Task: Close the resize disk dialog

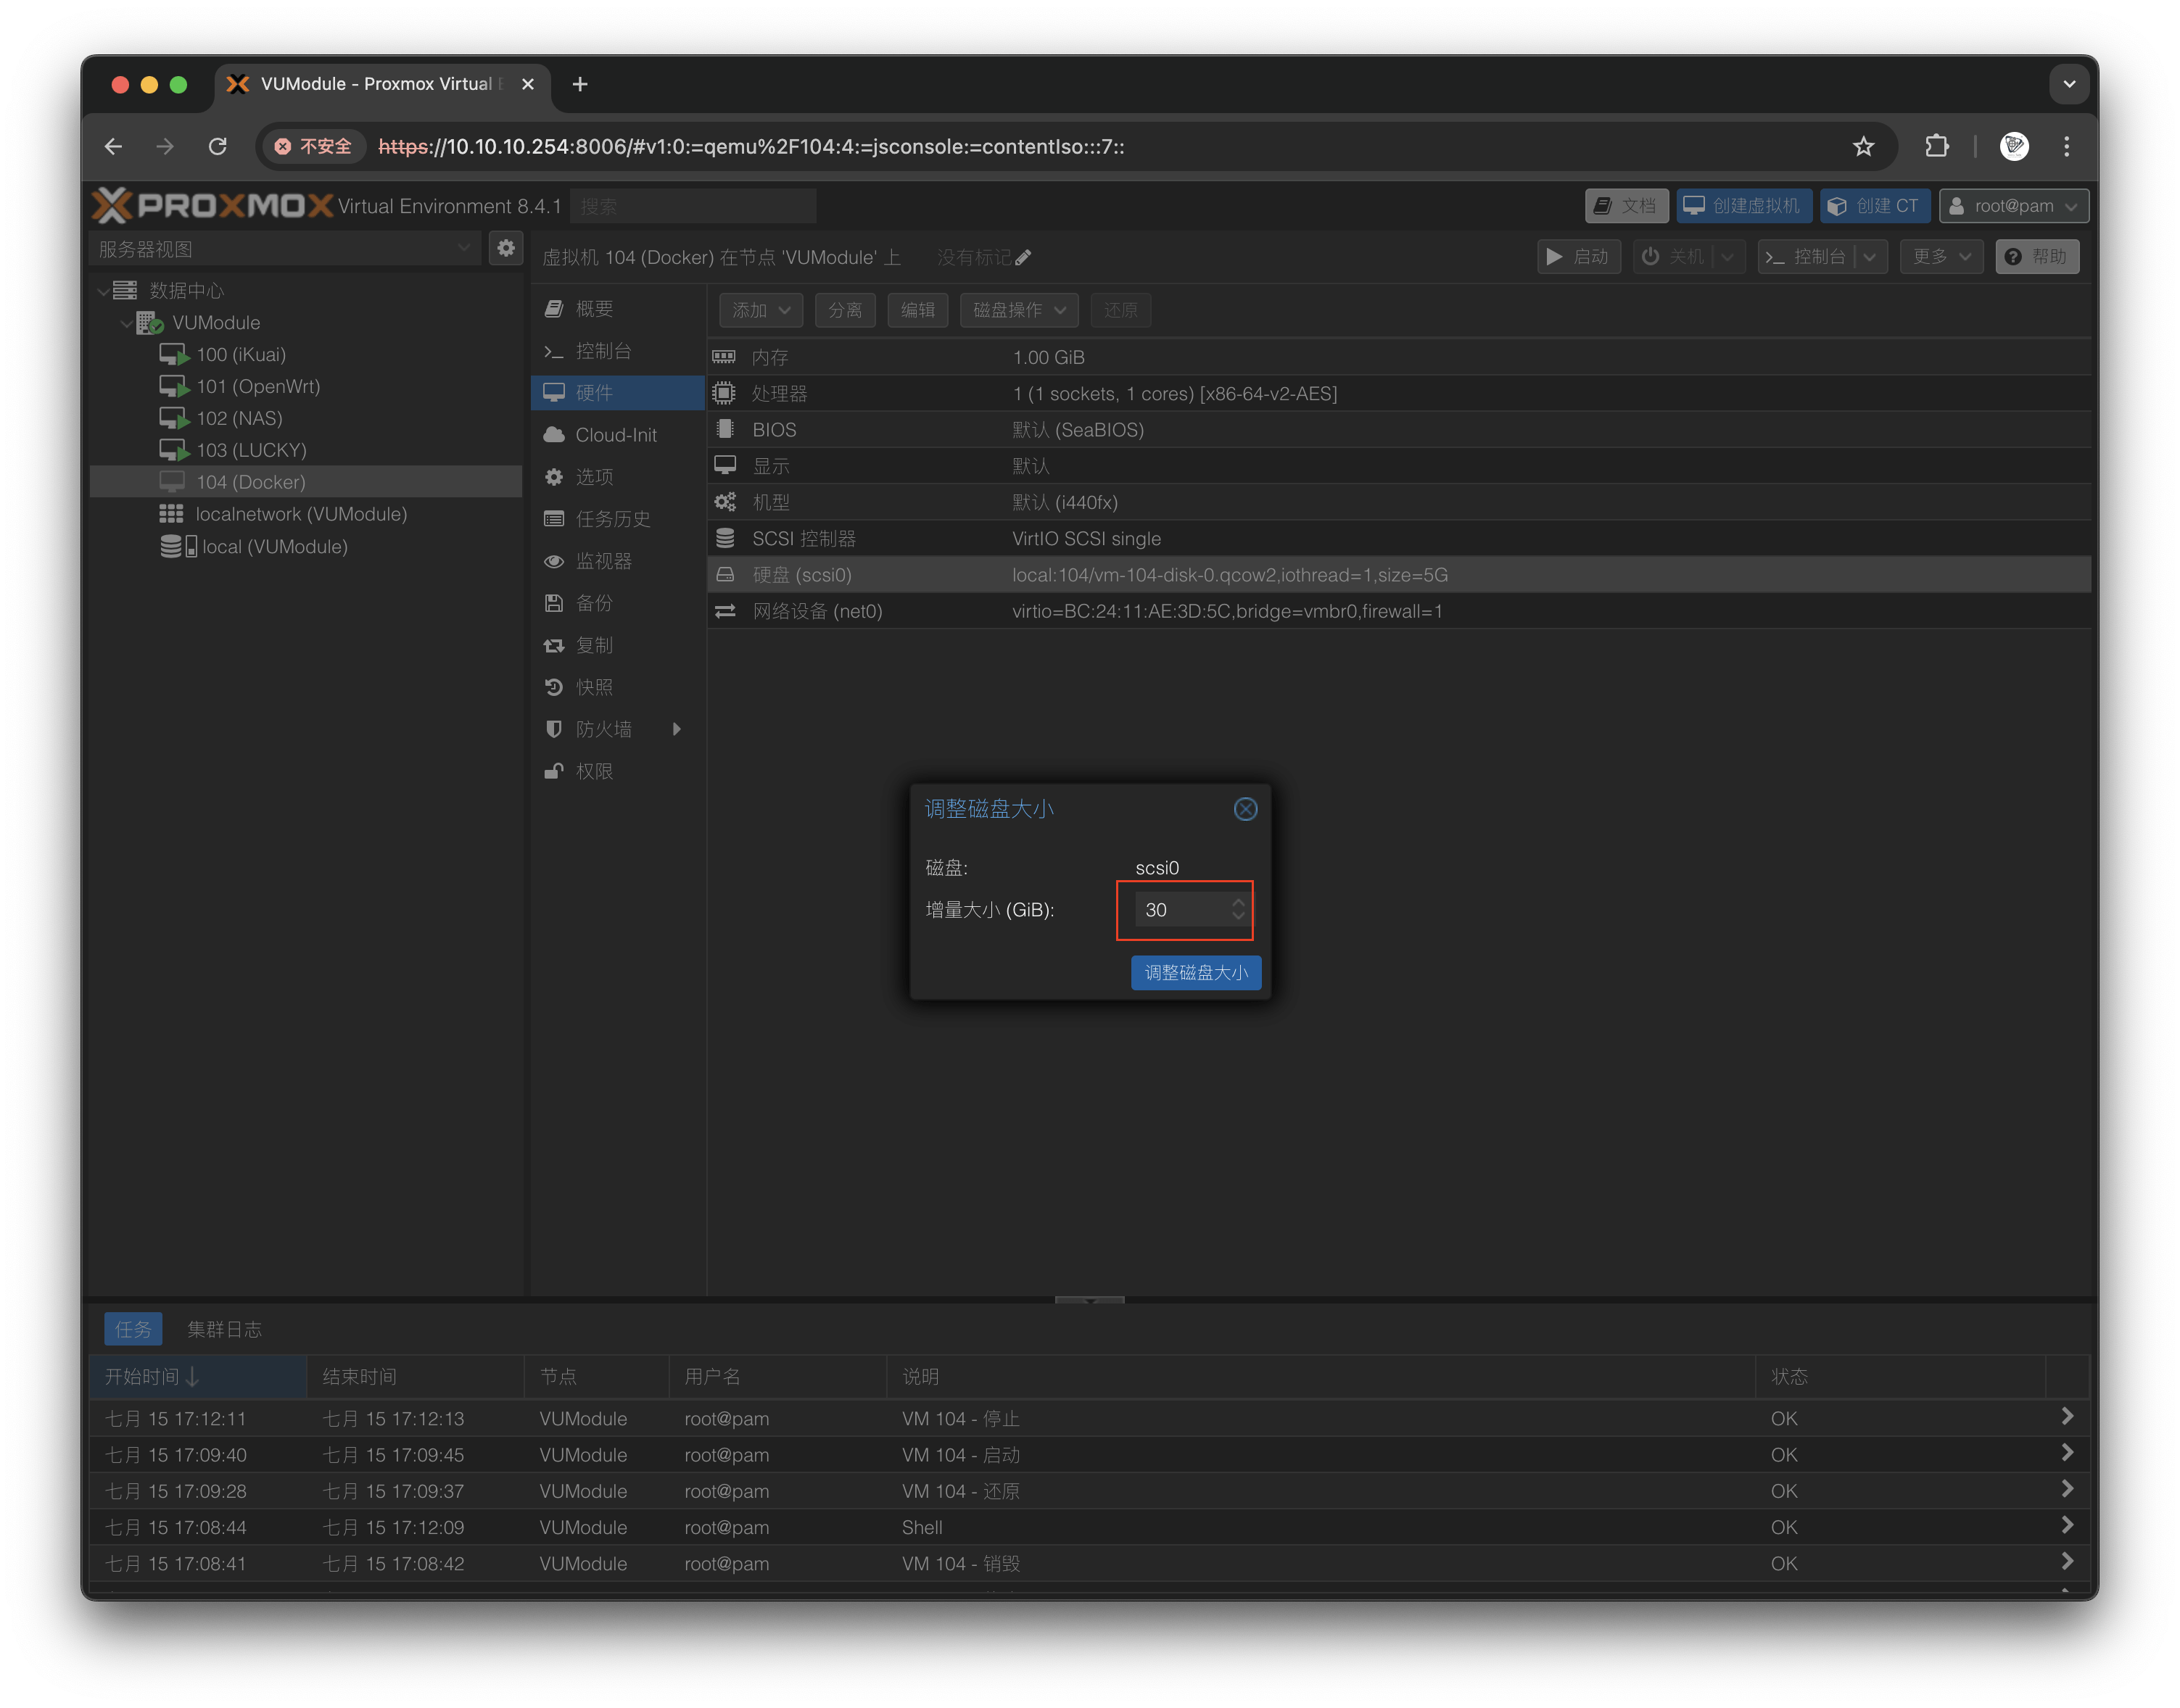Action: (1244, 809)
